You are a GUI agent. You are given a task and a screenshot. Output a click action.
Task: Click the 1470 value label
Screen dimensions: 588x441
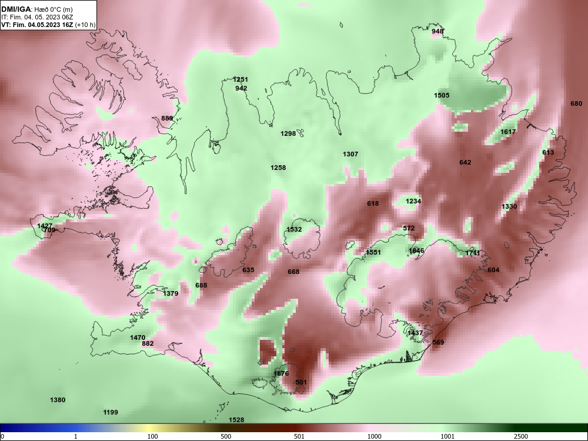coord(138,338)
